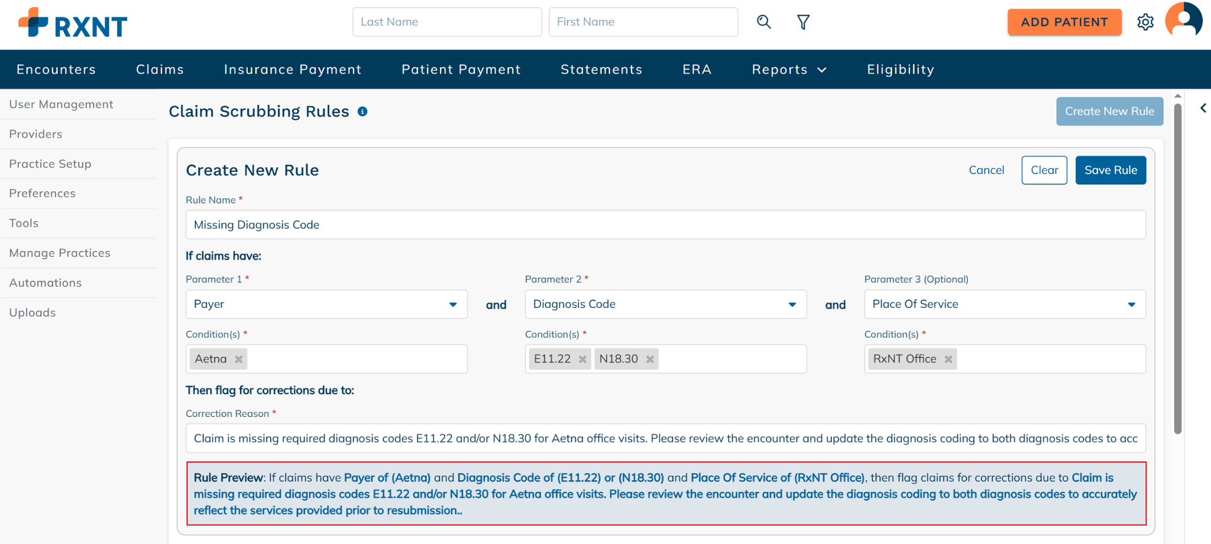
Task: Click the patient search magnifier icon
Action: 764,22
